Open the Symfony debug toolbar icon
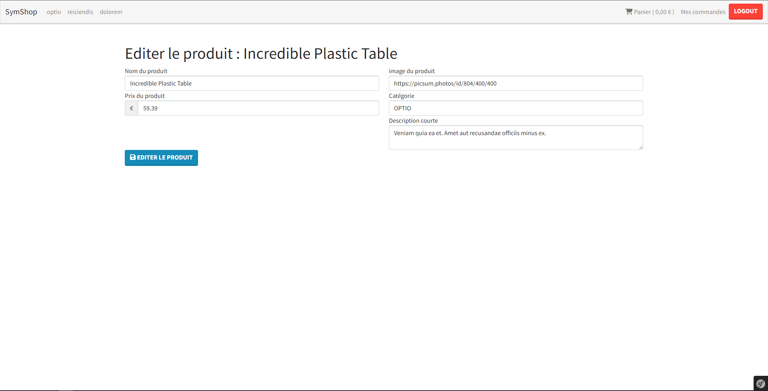768x391 pixels. point(760,384)
